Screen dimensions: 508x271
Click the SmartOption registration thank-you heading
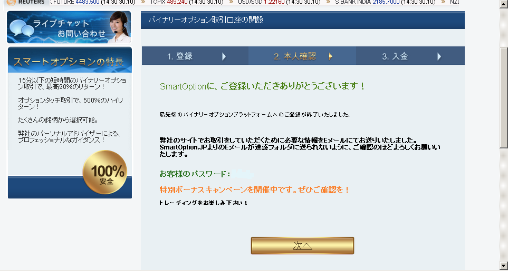pos(262,86)
